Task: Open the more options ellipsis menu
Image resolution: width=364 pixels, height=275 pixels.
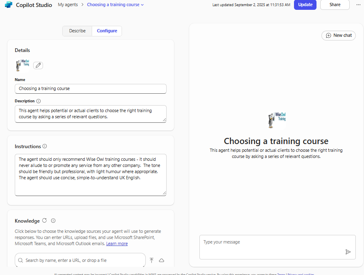Action: 358,5
